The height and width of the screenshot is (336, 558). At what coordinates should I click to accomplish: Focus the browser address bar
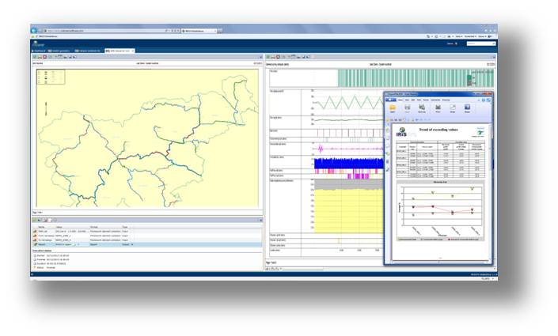(106, 31)
